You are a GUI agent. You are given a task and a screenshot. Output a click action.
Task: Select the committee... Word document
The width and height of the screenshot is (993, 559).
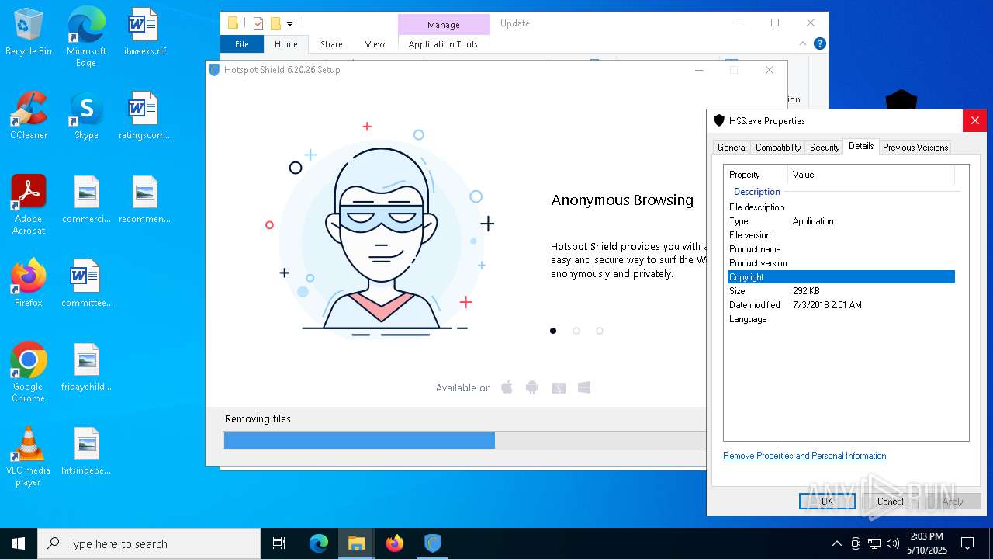pos(86,284)
